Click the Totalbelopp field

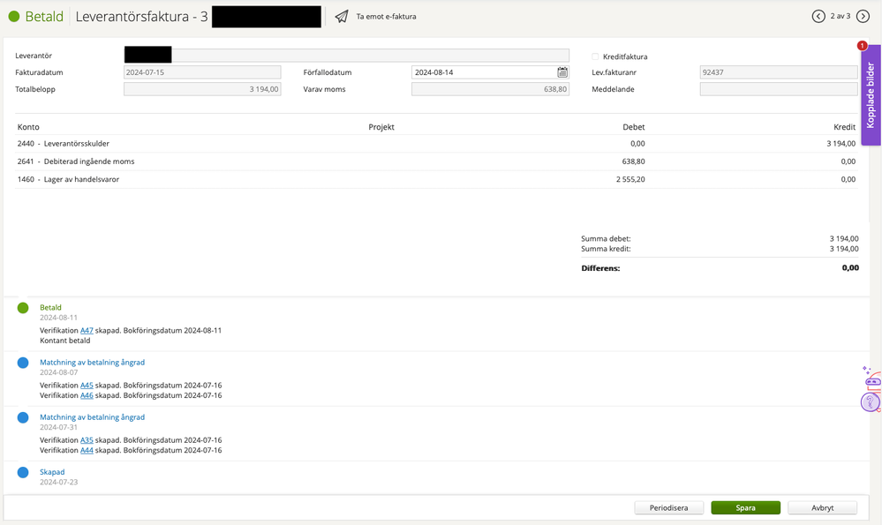(202, 89)
